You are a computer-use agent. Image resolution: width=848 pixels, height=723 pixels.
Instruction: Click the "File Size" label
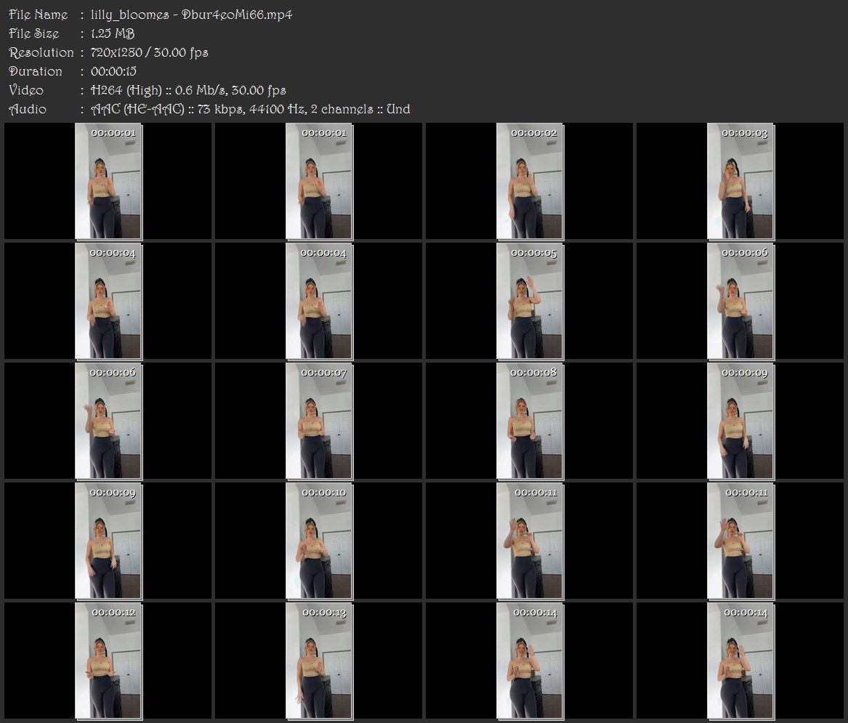(x=33, y=33)
